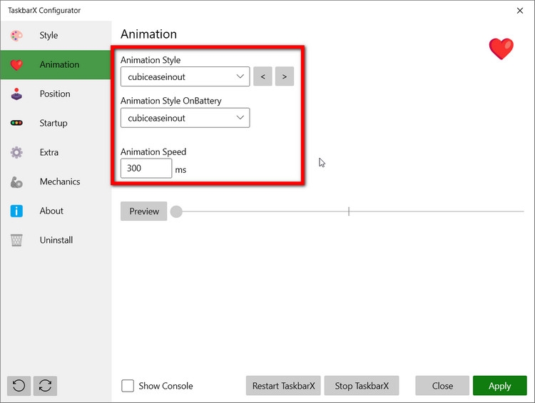Apply settings with the green Apply button
This screenshot has height=403, width=535.
click(500, 386)
